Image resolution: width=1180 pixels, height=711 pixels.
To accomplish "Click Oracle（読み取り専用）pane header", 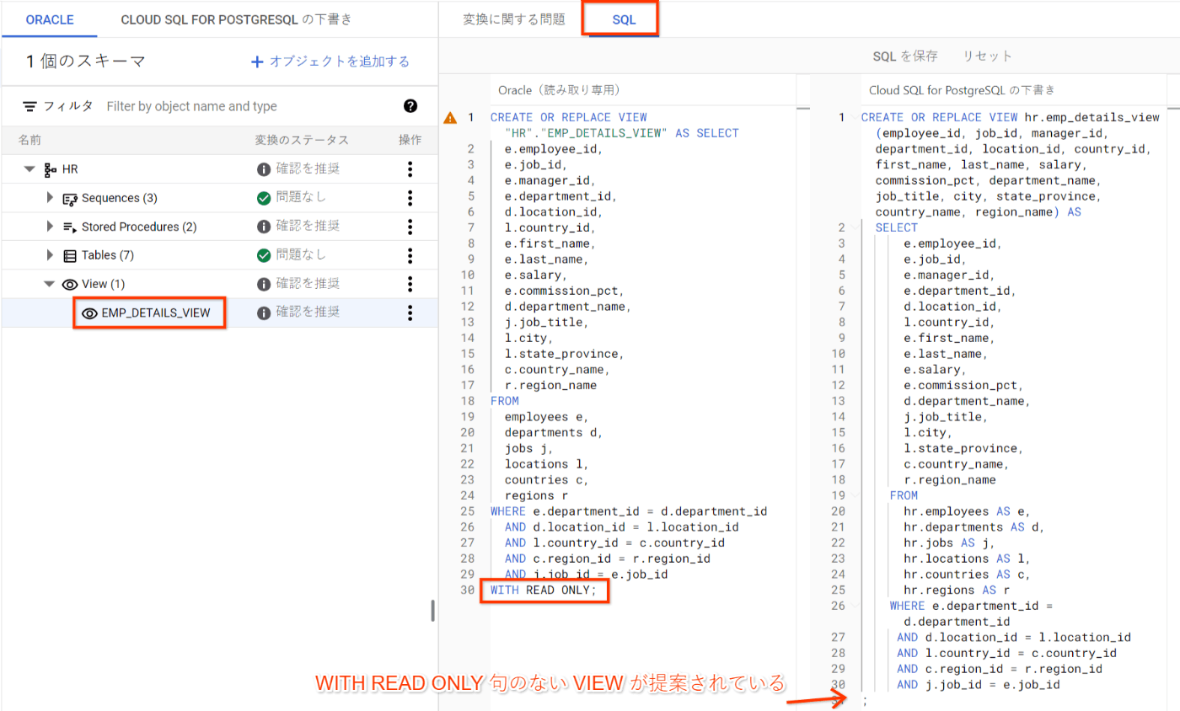I will 559,89.
